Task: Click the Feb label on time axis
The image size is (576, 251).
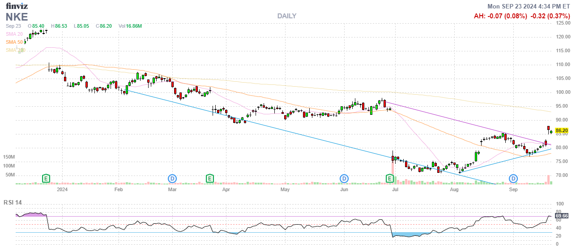Action: tap(118, 190)
